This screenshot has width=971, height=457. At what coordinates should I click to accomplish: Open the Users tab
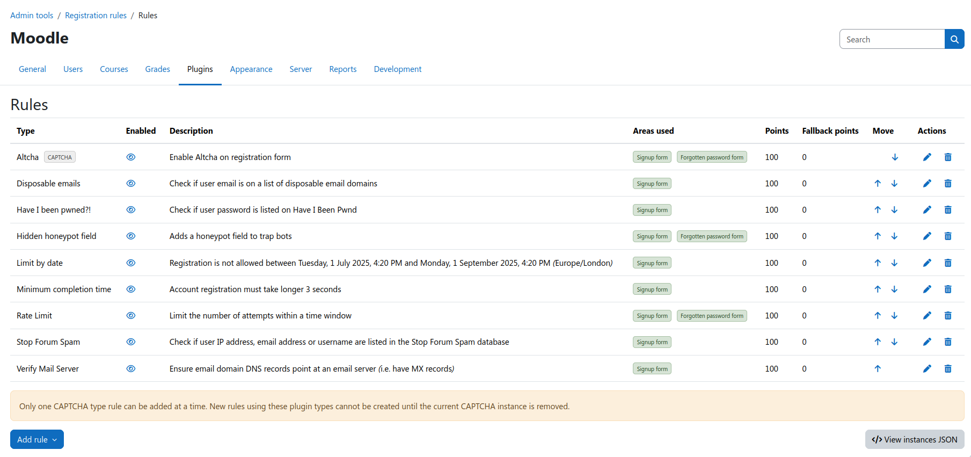pyautogui.click(x=73, y=69)
